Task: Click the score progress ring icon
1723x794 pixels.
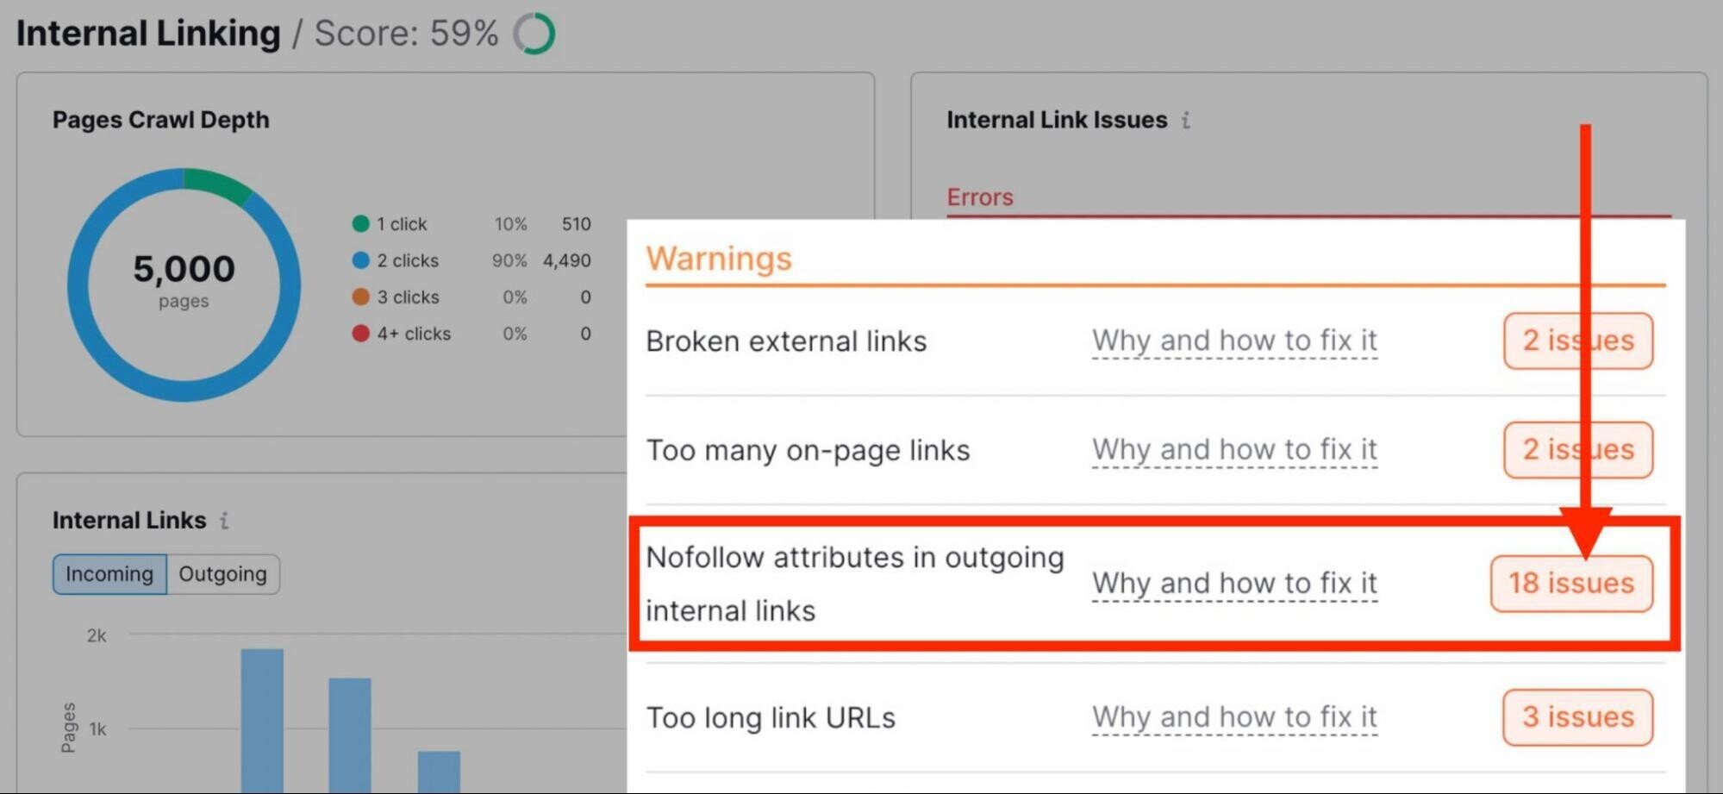Action: [534, 34]
